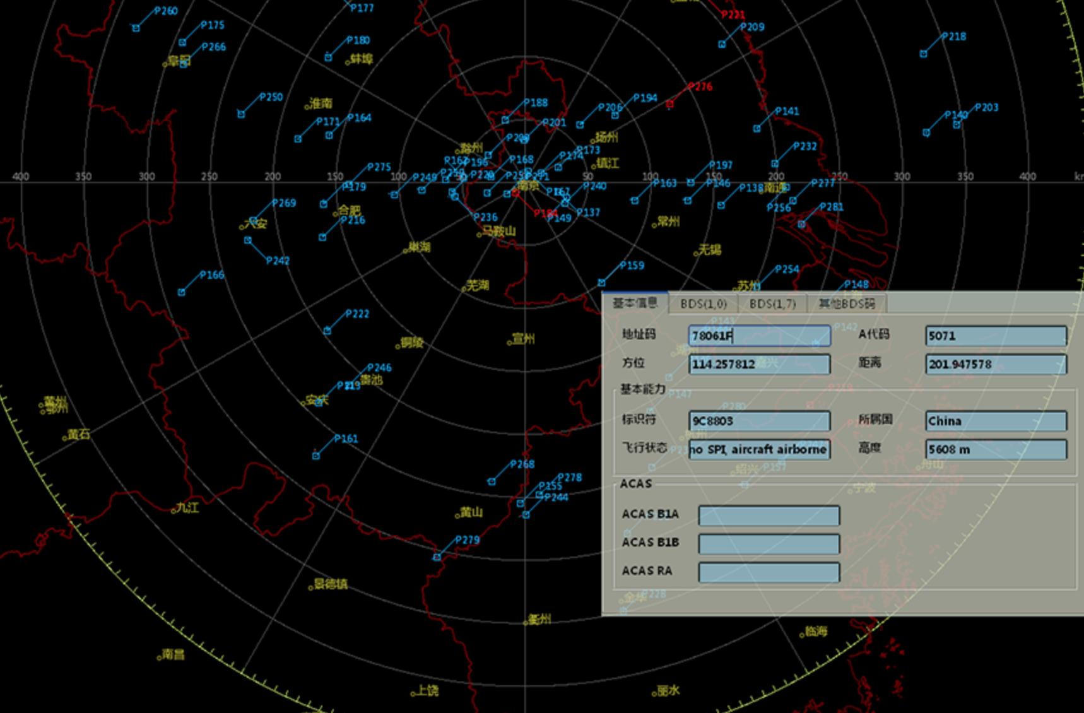The image size is (1084, 713).
Task: Pick the square marker of track P222
Action: (327, 331)
